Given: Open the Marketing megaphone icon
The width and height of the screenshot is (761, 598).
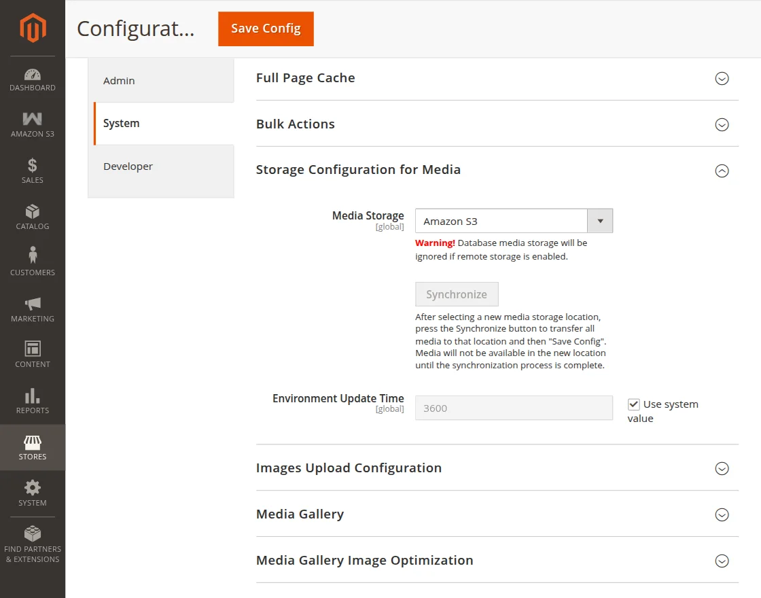Looking at the screenshot, I should point(33,303).
